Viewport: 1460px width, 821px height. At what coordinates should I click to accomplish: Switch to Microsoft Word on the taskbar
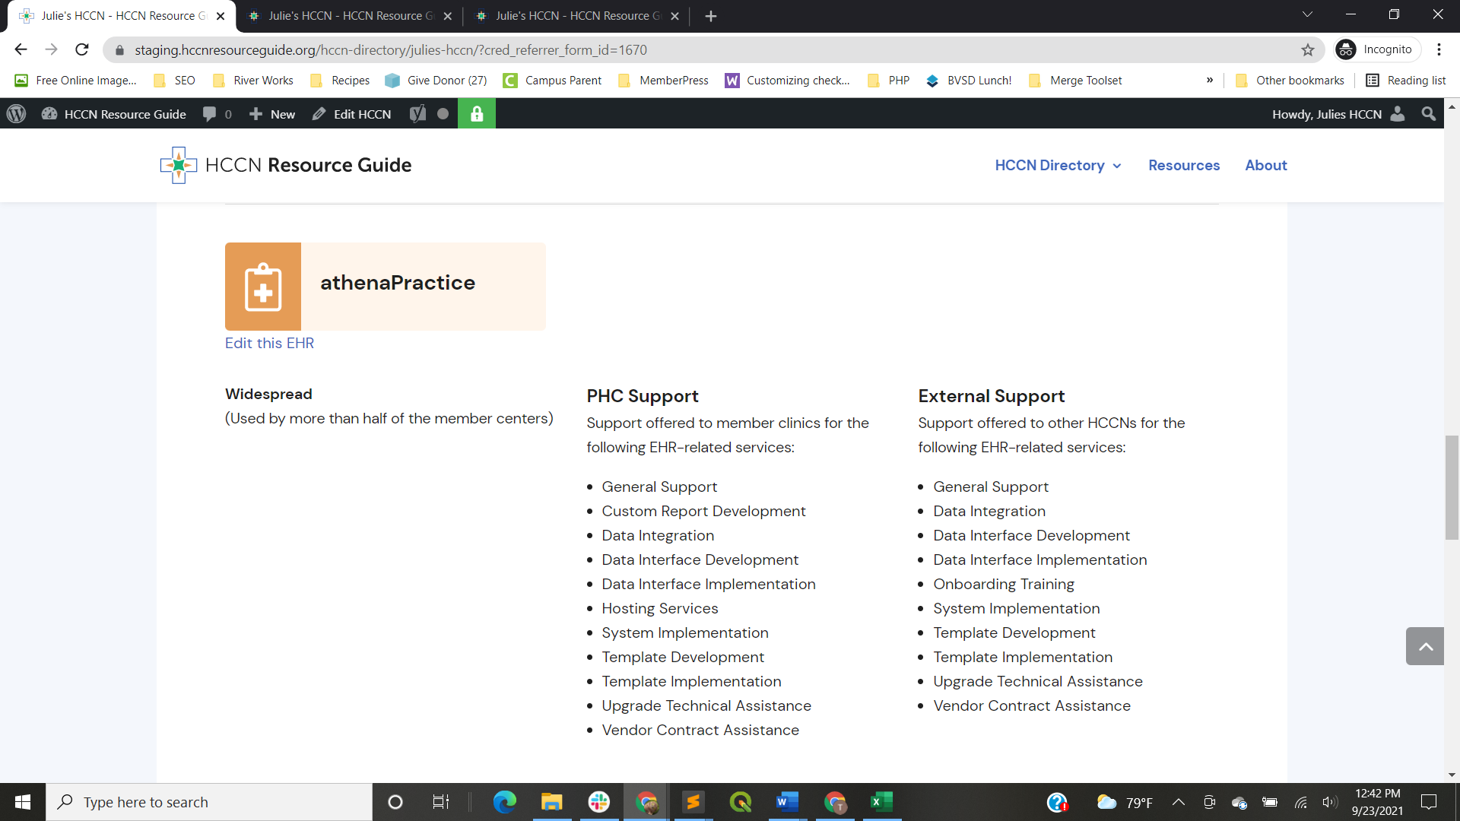point(787,802)
